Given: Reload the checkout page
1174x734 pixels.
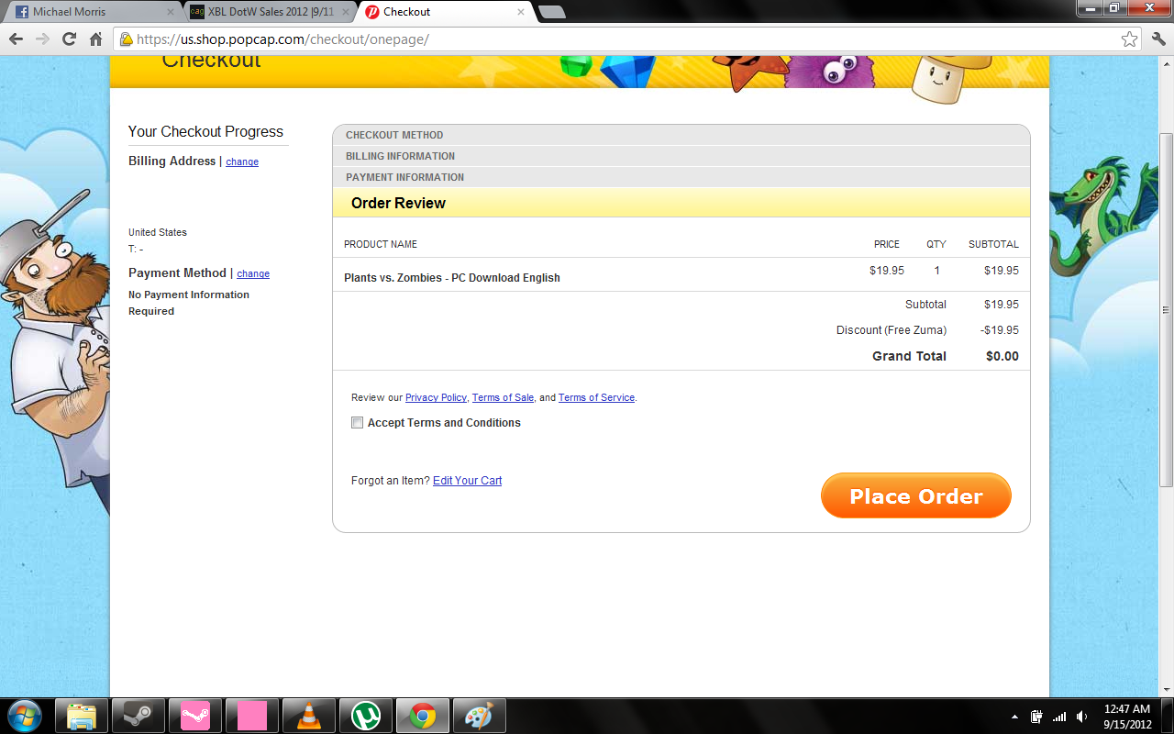Looking at the screenshot, I should point(69,39).
